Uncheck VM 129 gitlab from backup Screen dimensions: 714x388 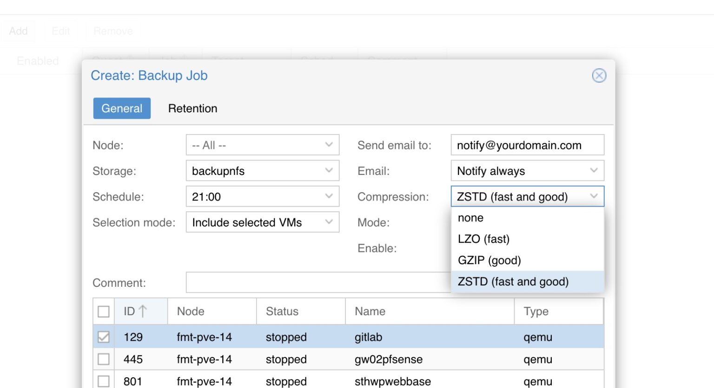(103, 337)
